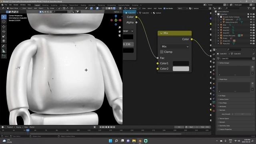The image size is (256, 144).
Task: Open the Render properties tab icon
Action: tap(214, 59)
